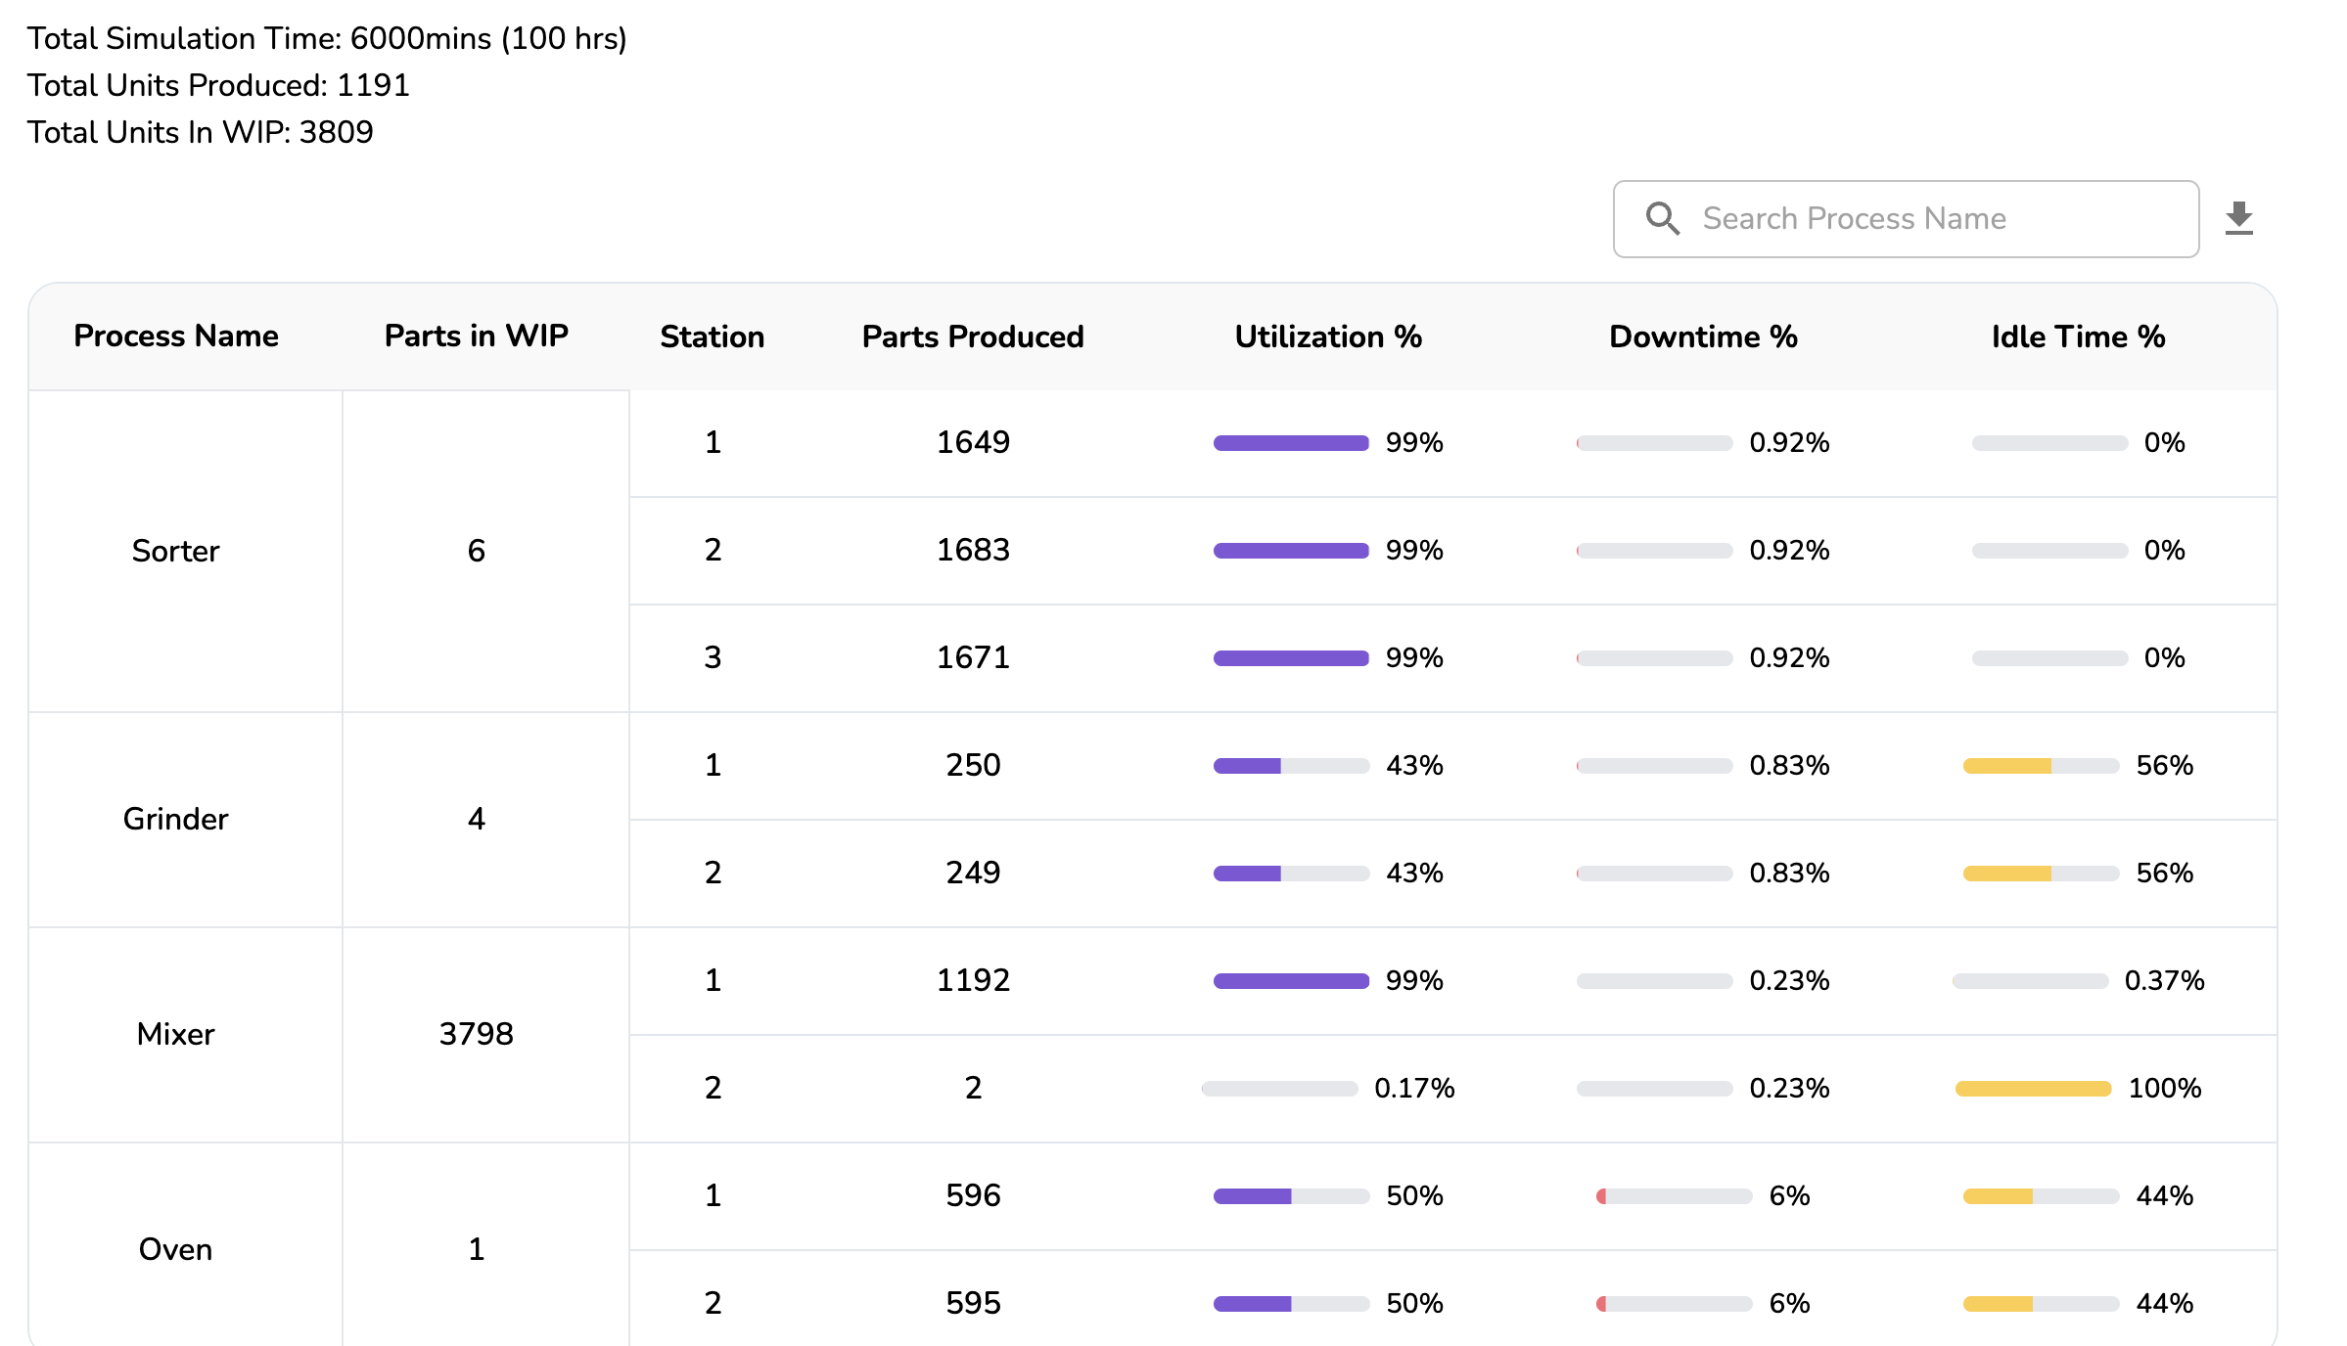Click Grinder station 1 idle time bar
This screenshot has height=1346, width=2347.
click(x=2041, y=766)
